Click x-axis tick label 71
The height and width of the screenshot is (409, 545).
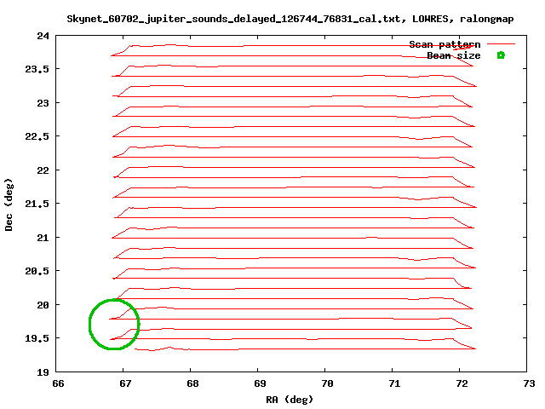394,383
